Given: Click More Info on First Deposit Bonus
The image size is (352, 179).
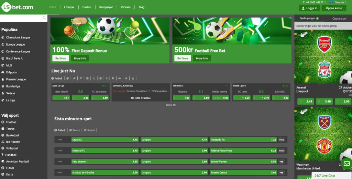Looking at the screenshot, I should pos(80,58).
